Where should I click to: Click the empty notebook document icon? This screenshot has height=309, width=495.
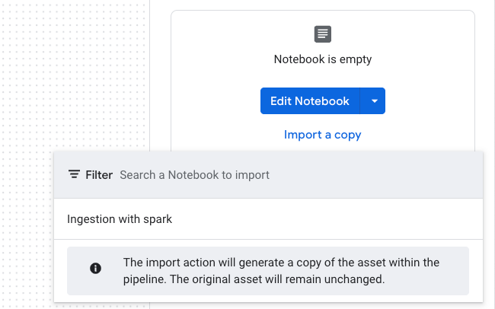323,34
